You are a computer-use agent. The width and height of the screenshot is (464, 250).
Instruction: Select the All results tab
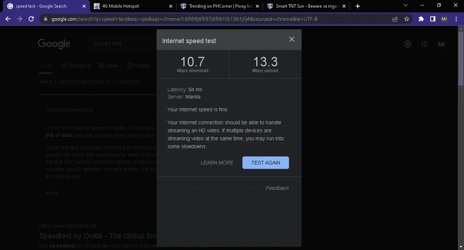click(x=46, y=66)
